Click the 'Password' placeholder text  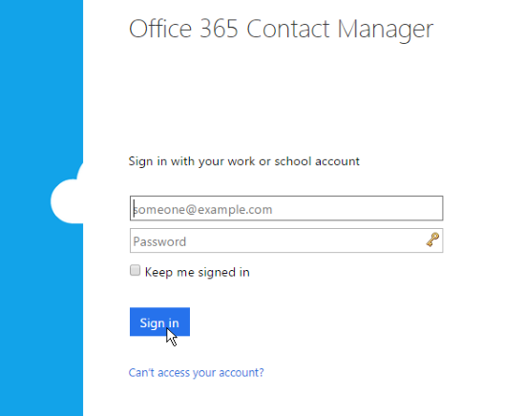pos(159,241)
